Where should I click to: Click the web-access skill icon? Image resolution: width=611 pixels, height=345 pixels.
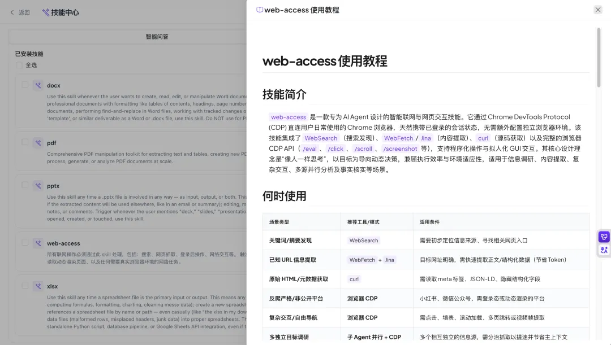pyautogui.click(x=38, y=243)
